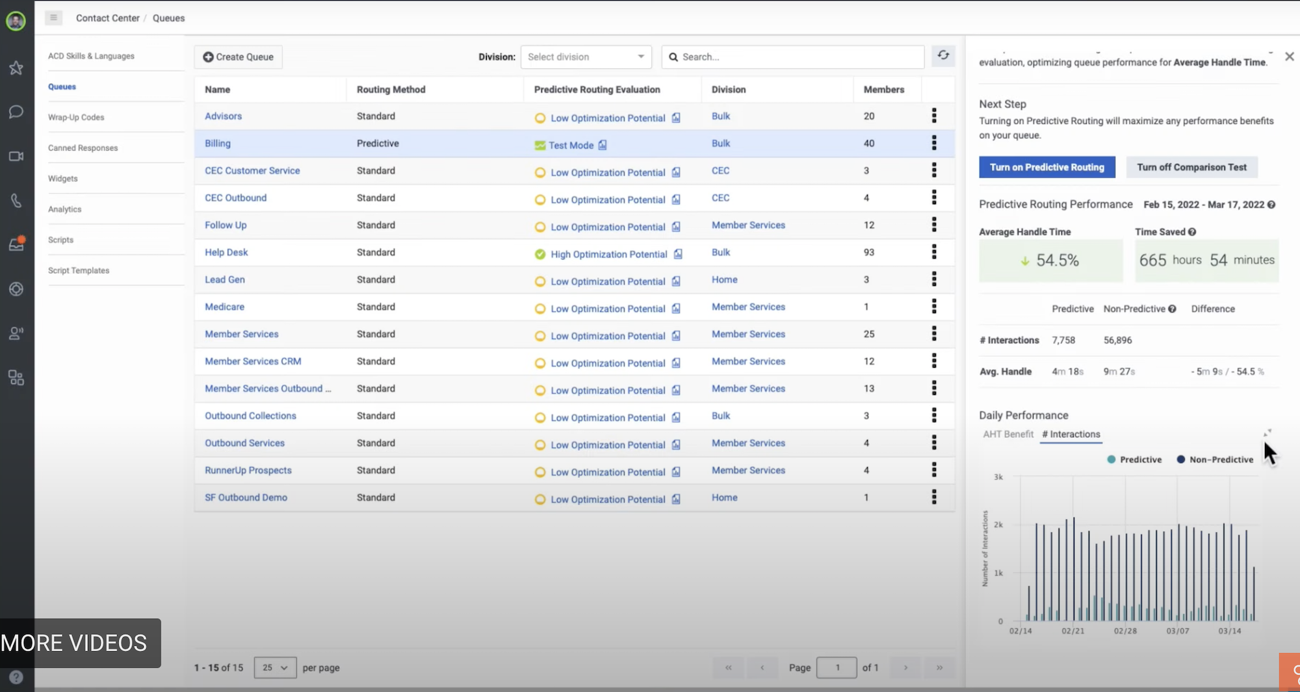Toggle the hamburger navigation menu
Viewport: 1300px width, 692px height.
(x=53, y=18)
